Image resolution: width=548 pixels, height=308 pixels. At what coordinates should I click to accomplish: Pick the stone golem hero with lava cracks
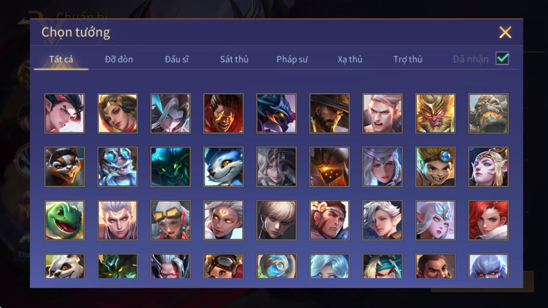(x=488, y=113)
